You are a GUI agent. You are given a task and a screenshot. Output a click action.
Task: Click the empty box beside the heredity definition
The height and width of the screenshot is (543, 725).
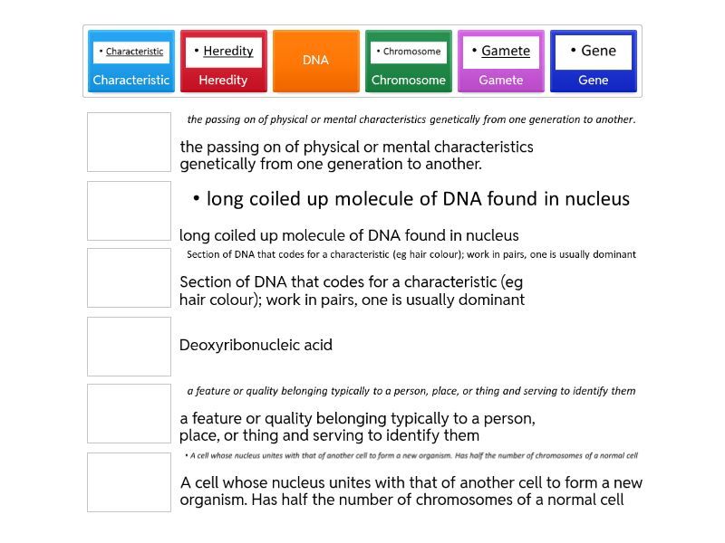click(x=129, y=142)
